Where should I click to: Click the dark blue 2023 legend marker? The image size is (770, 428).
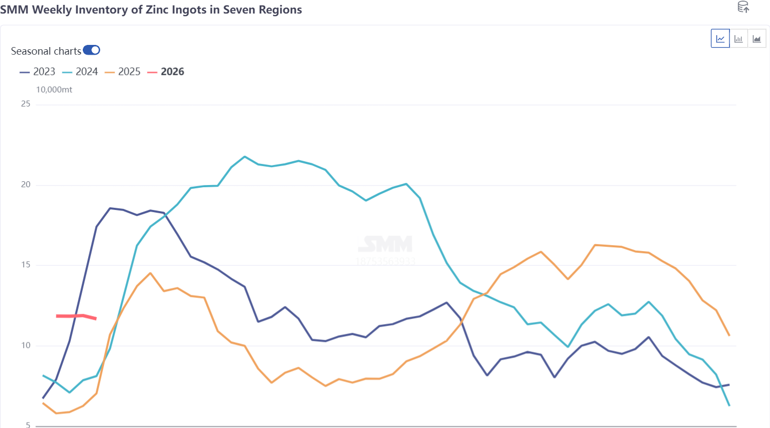[x=25, y=71]
